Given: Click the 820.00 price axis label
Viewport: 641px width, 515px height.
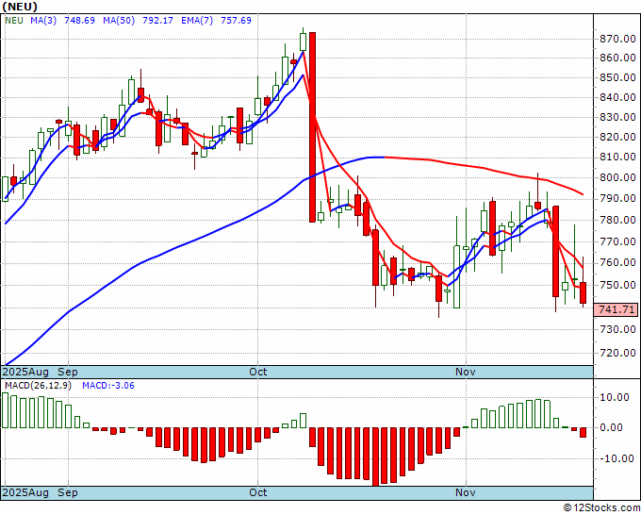Looking at the screenshot, I should 617,137.
